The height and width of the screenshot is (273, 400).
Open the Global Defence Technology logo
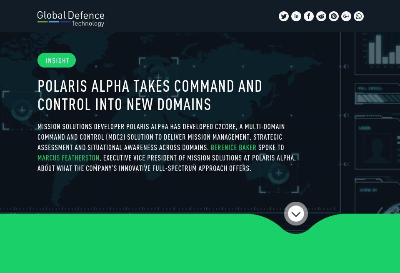point(71,18)
